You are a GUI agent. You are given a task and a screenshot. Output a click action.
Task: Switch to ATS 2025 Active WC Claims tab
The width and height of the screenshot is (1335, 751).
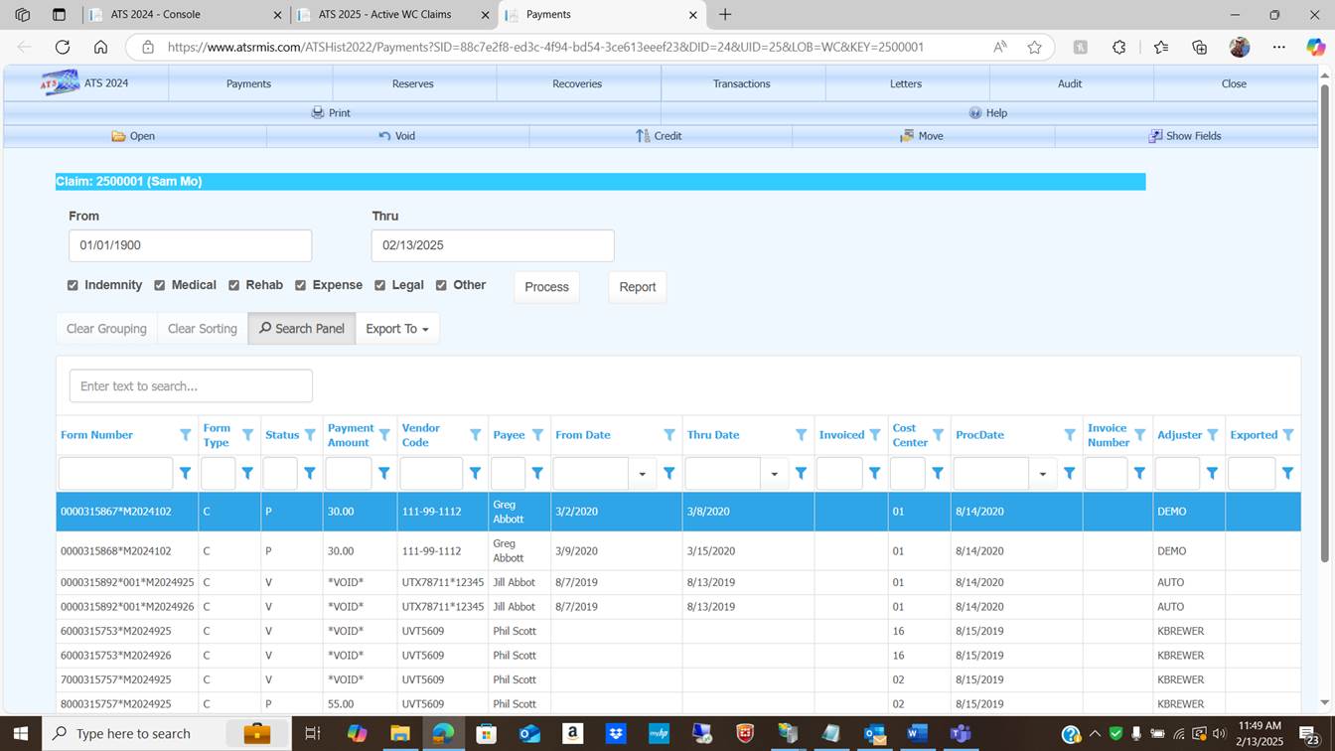tap(385, 15)
